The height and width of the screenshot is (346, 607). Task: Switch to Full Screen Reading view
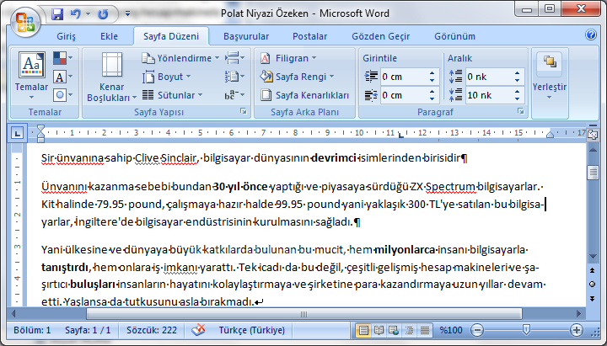[x=379, y=331]
